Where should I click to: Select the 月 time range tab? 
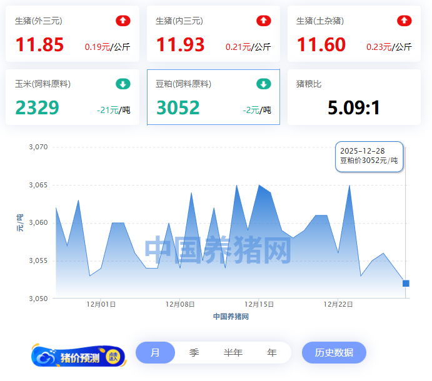(x=155, y=353)
